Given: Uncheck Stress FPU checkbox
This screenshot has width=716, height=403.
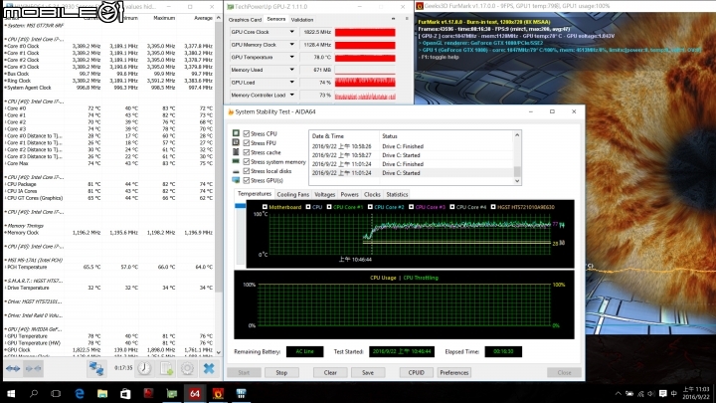Looking at the screenshot, I should click(247, 143).
